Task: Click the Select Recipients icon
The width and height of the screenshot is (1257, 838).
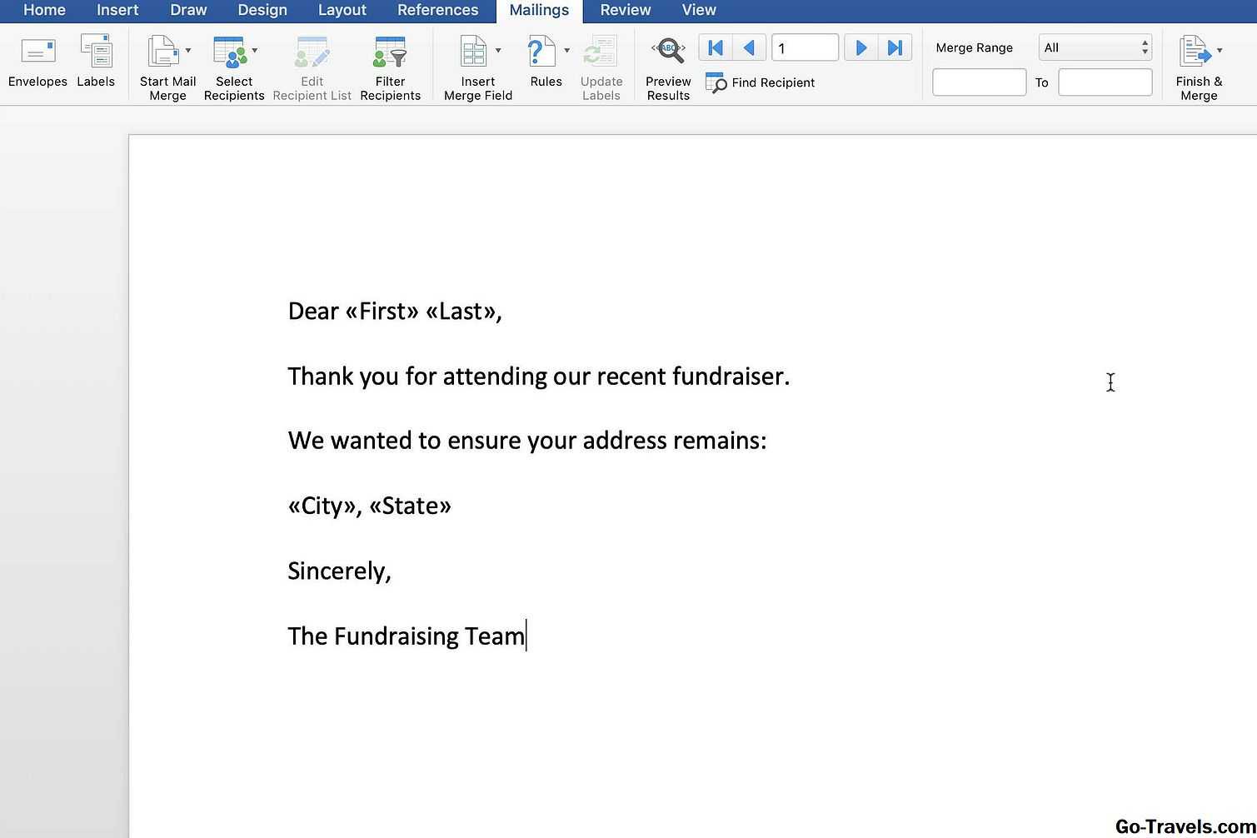Action: (230, 52)
